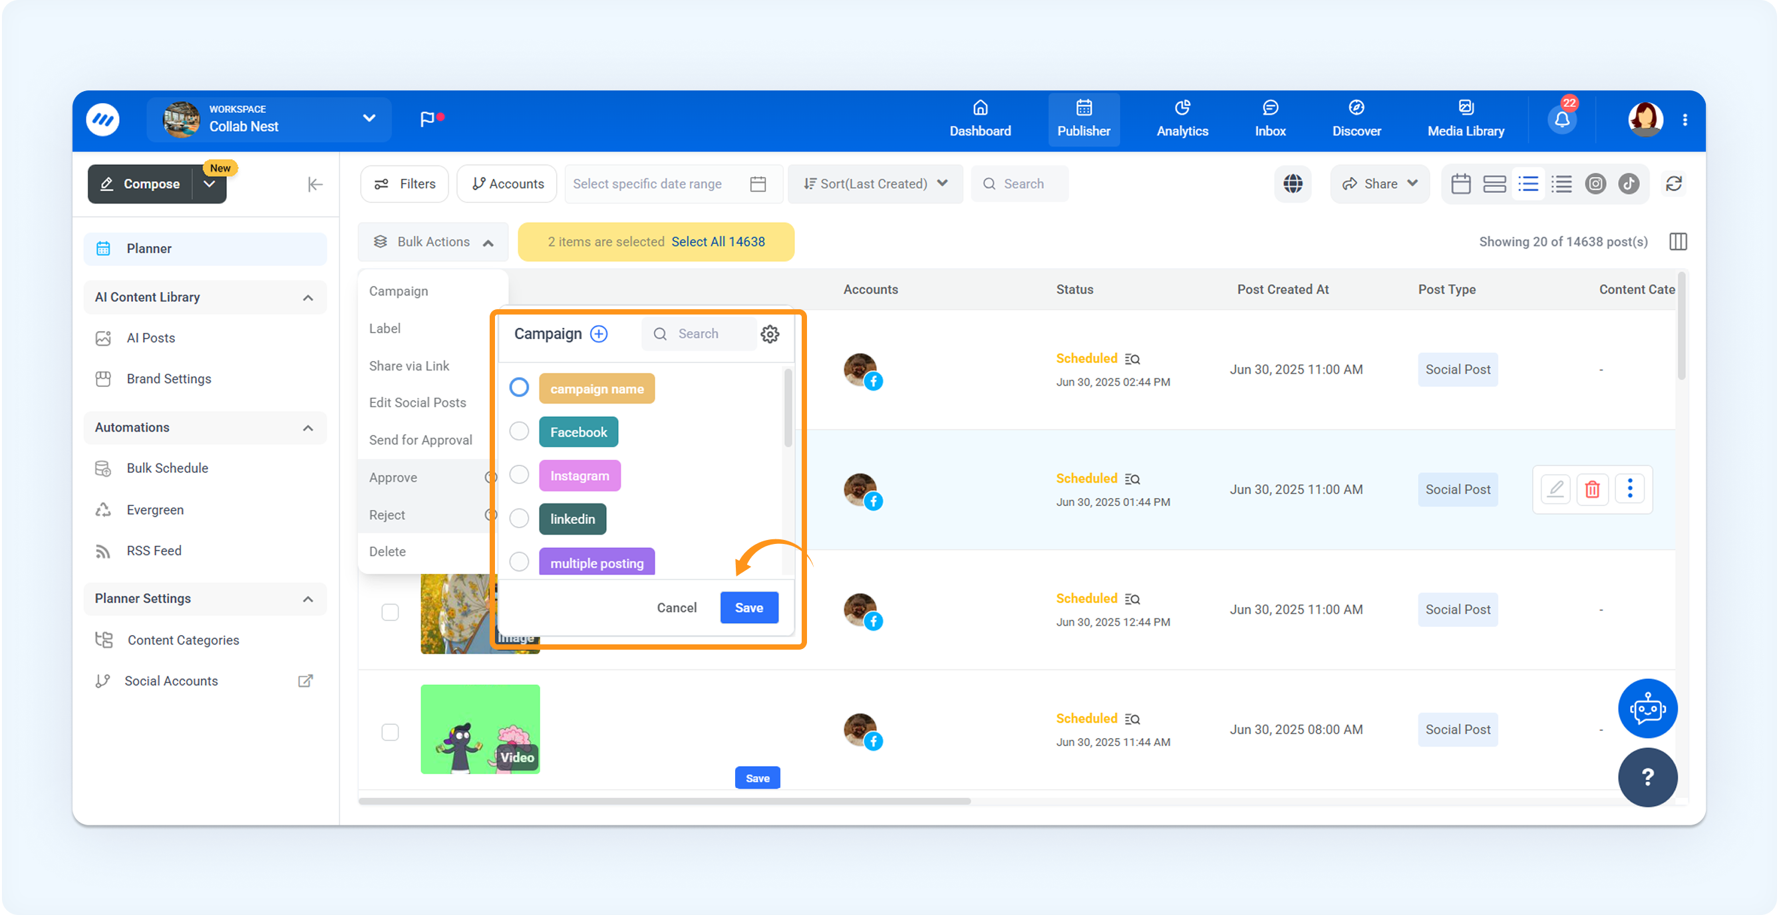View plan details for 02:44 PM scheduled post
The image size is (1779, 915).
[x=1132, y=360]
